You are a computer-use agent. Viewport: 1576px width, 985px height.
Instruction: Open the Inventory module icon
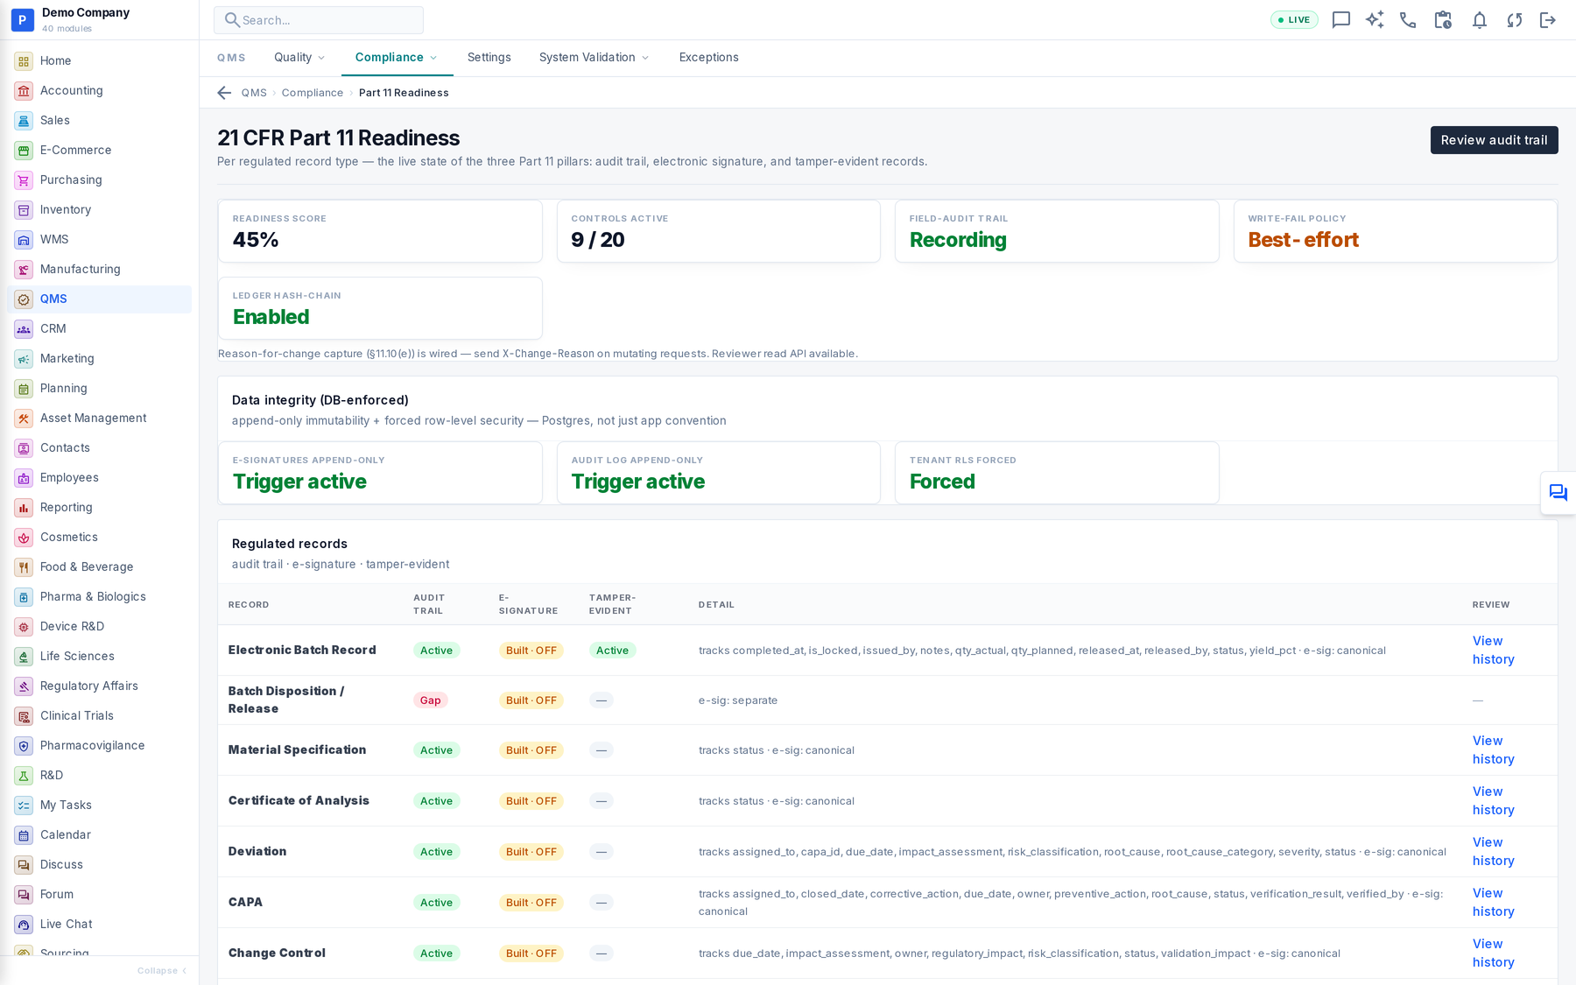click(x=24, y=210)
